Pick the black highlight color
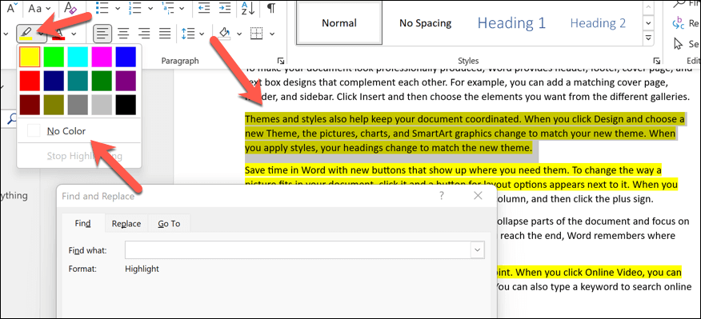 point(126,105)
